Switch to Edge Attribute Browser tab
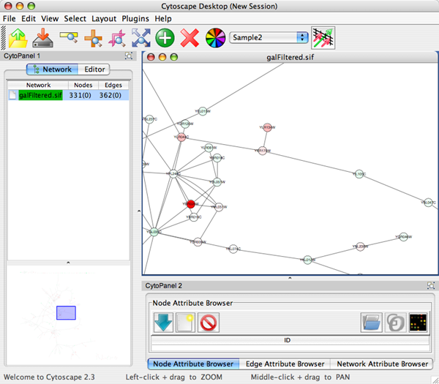Image resolution: width=439 pixels, height=384 pixels. click(283, 364)
